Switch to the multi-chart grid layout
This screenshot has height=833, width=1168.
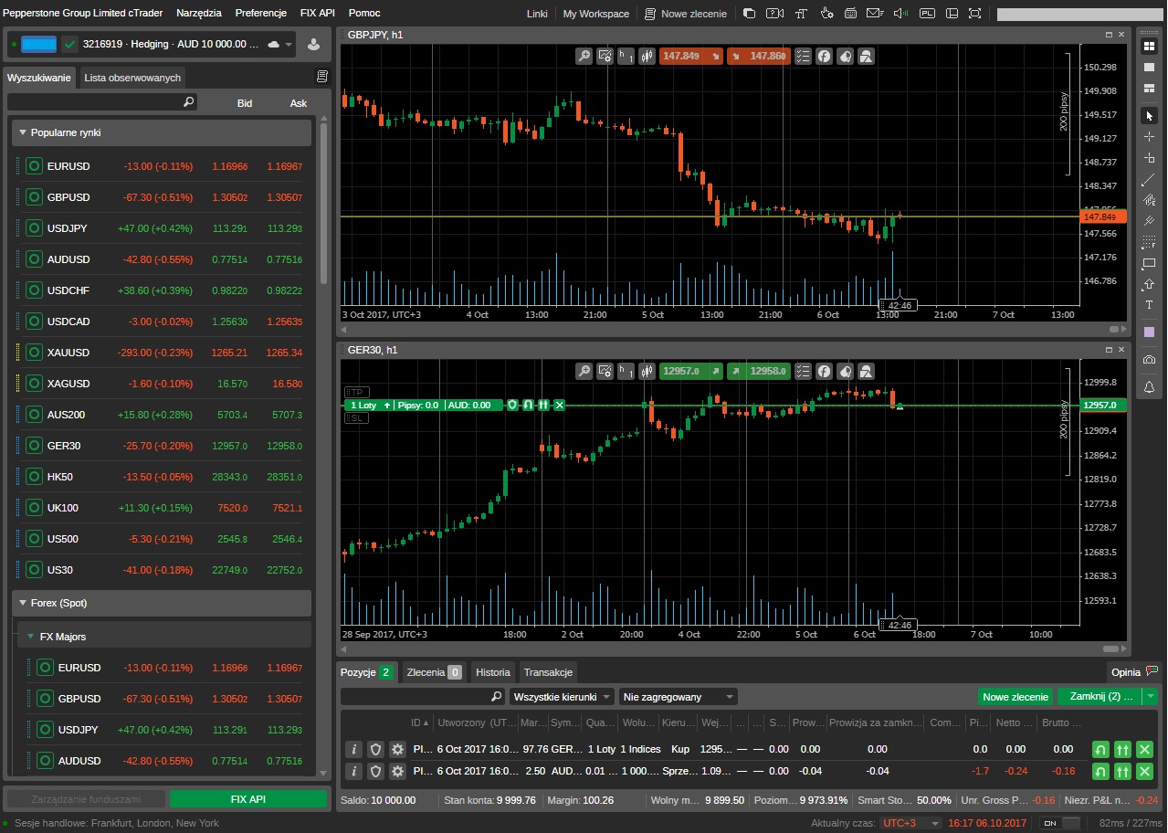point(1149,47)
